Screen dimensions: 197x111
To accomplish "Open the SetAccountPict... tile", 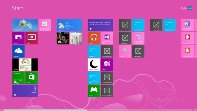I will pos(107,91).
